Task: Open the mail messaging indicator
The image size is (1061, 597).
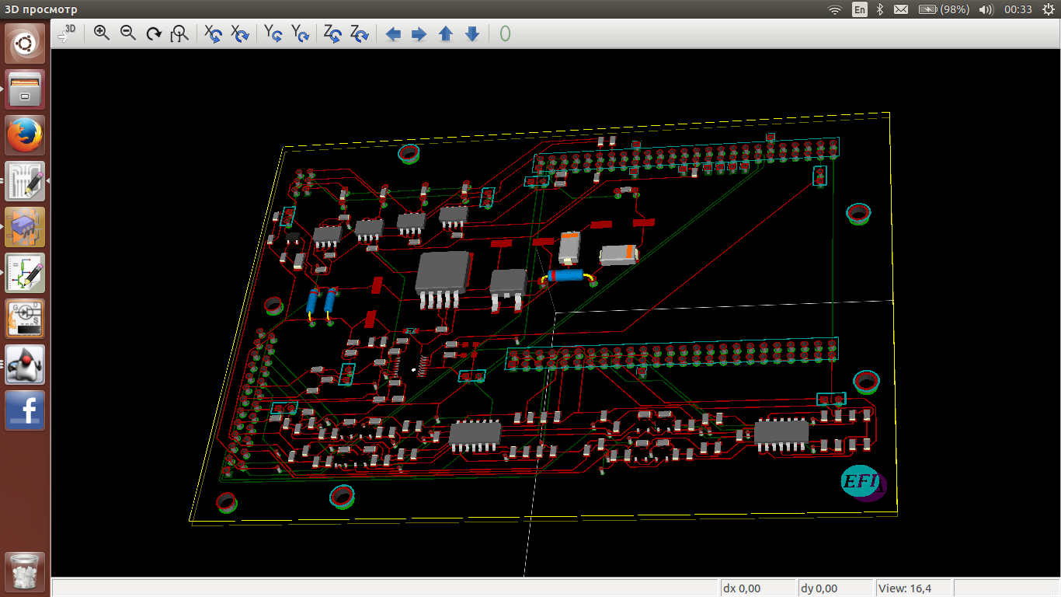Action: (x=900, y=9)
